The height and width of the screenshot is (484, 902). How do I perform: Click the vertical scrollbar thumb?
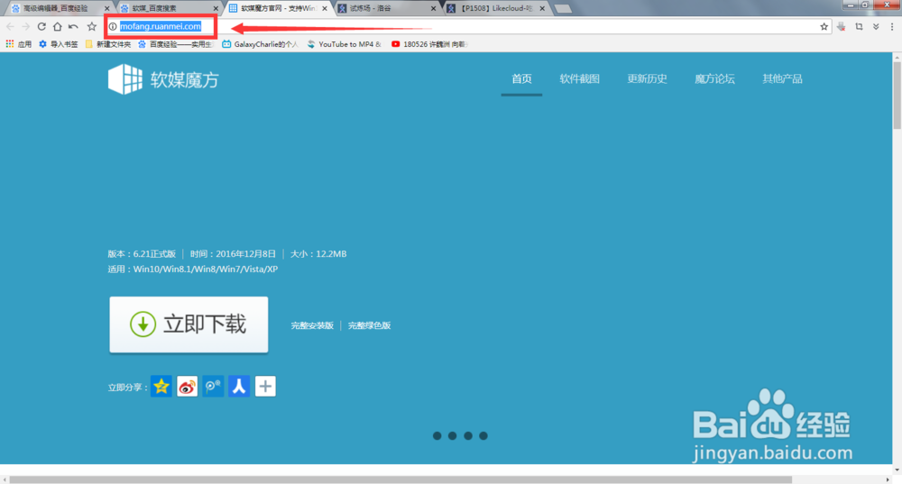[897, 95]
